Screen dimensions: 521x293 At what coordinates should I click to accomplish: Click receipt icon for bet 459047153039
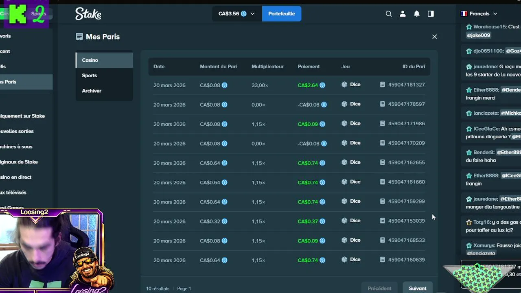[382, 221]
